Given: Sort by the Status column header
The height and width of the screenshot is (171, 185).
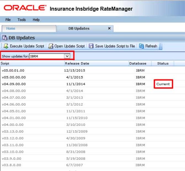Looking at the screenshot, I should 163,63.
